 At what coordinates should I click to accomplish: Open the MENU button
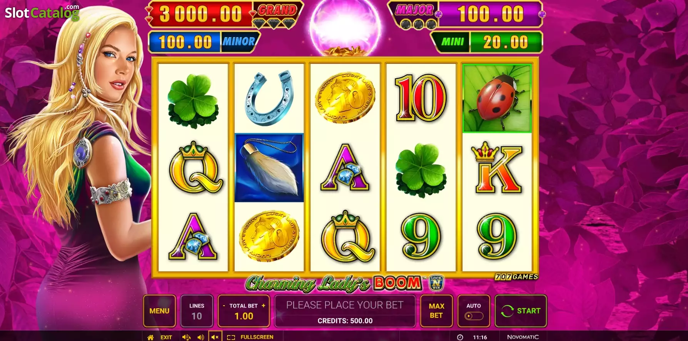click(x=159, y=311)
